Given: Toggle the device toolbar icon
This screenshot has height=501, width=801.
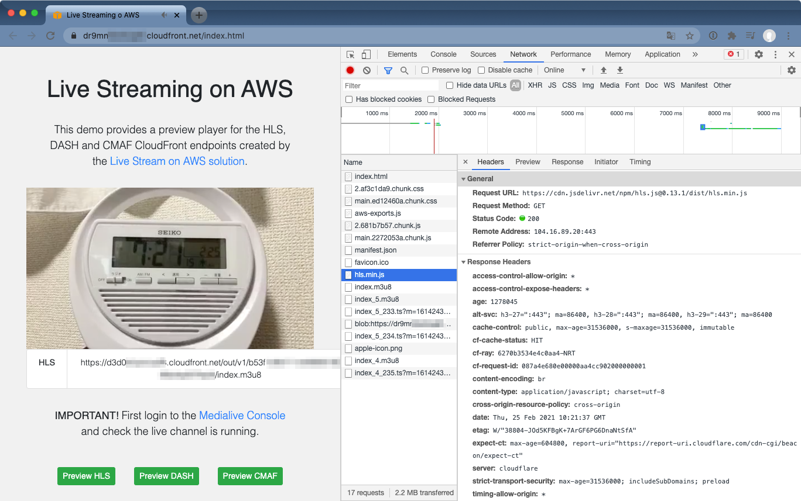Looking at the screenshot, I should click(366, 54).
